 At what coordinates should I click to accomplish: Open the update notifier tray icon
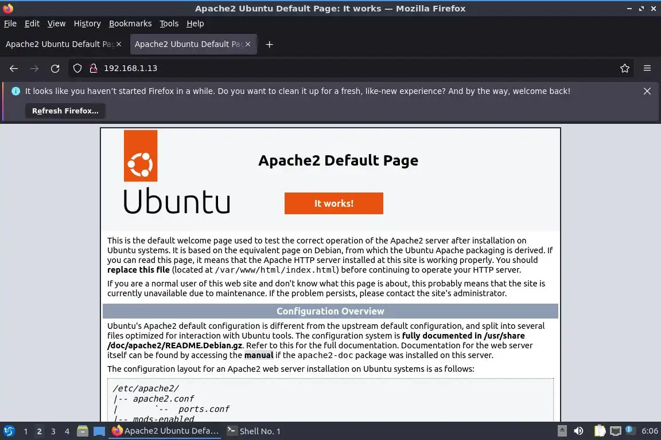[x=630, y=430]
